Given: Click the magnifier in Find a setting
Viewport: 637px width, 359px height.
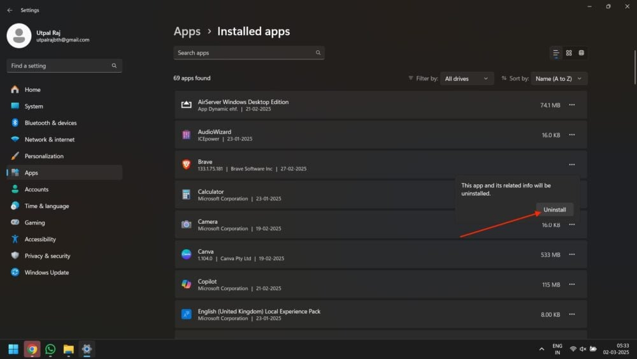Looking at the screenshot, I should [x=114, y=66].
